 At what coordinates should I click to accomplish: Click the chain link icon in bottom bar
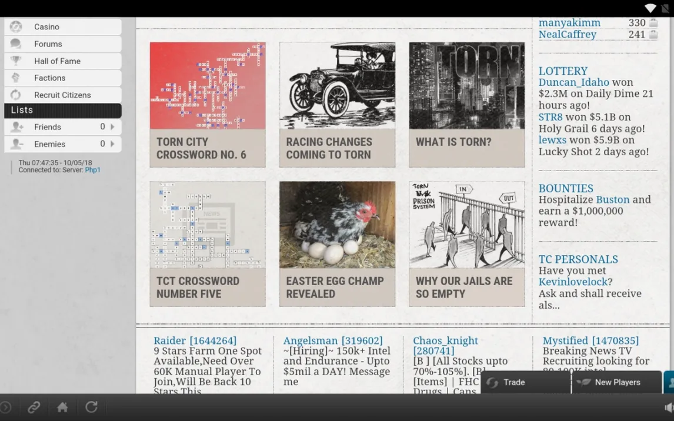point(34,407)
